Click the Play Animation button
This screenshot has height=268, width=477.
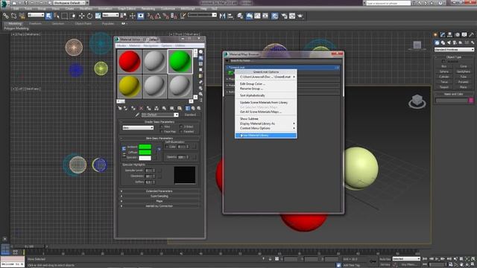tap(437, 259)
